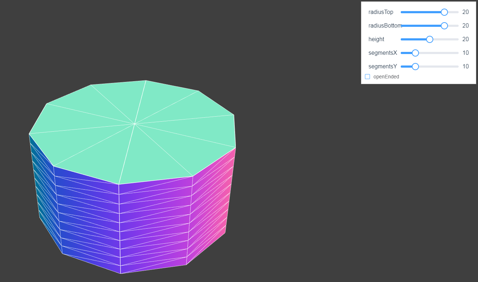Click the height label

pyautogui.click(x=376, y=39)
